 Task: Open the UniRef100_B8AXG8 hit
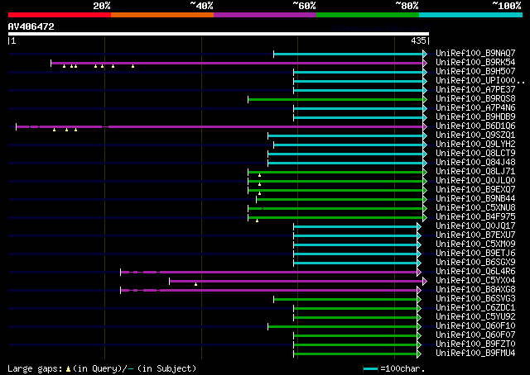pos(475,290)
